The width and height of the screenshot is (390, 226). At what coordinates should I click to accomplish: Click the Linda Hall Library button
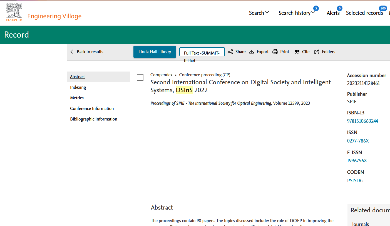pos(155,52)
